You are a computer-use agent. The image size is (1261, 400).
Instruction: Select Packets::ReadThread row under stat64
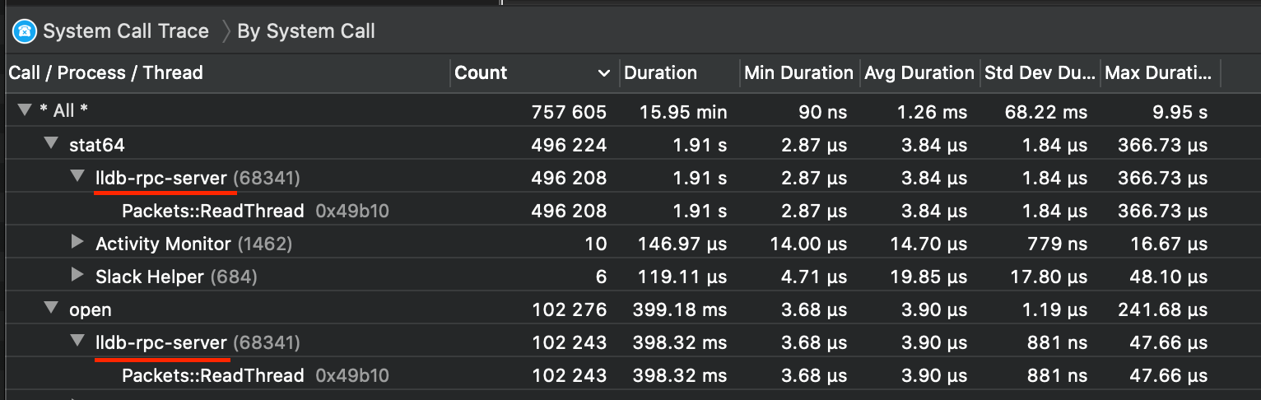(x=212, y=211)
